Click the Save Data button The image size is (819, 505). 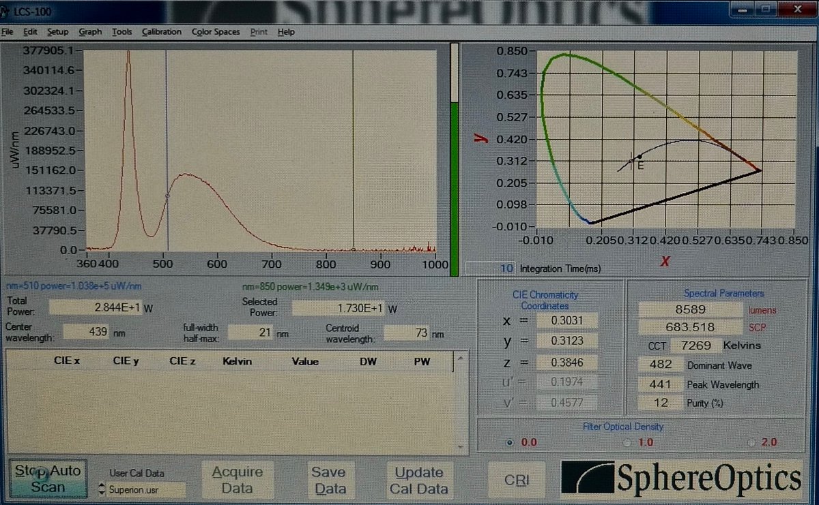click(x=330, y=480)
